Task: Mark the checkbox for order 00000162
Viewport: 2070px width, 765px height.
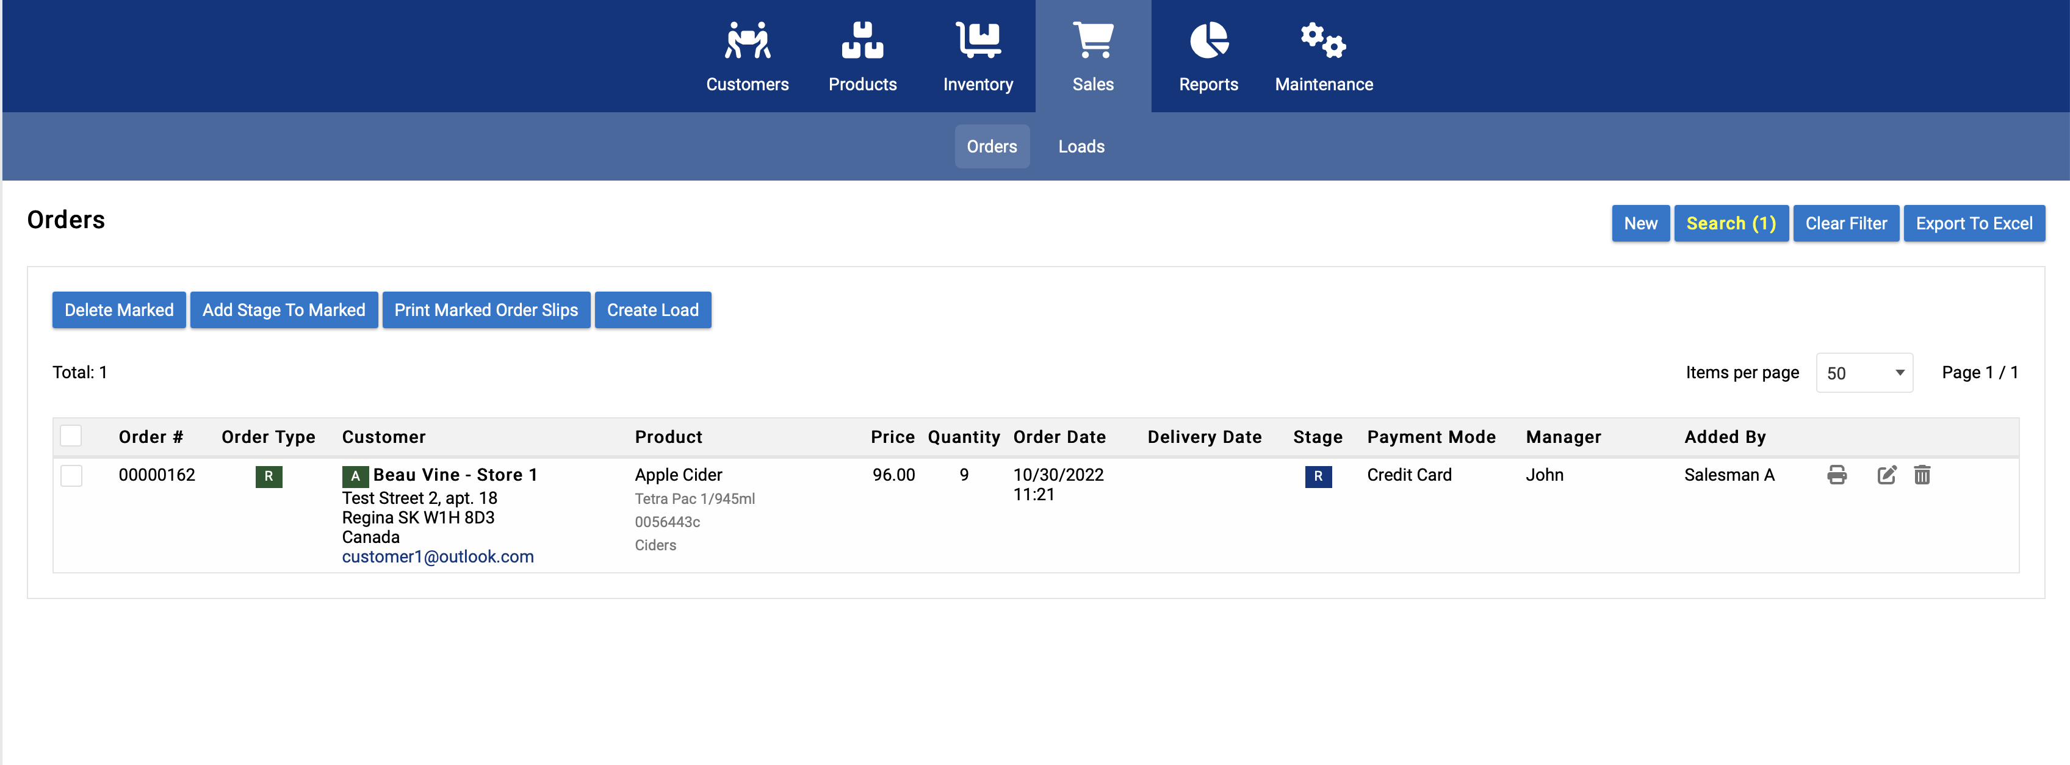Action: (71, 476)
